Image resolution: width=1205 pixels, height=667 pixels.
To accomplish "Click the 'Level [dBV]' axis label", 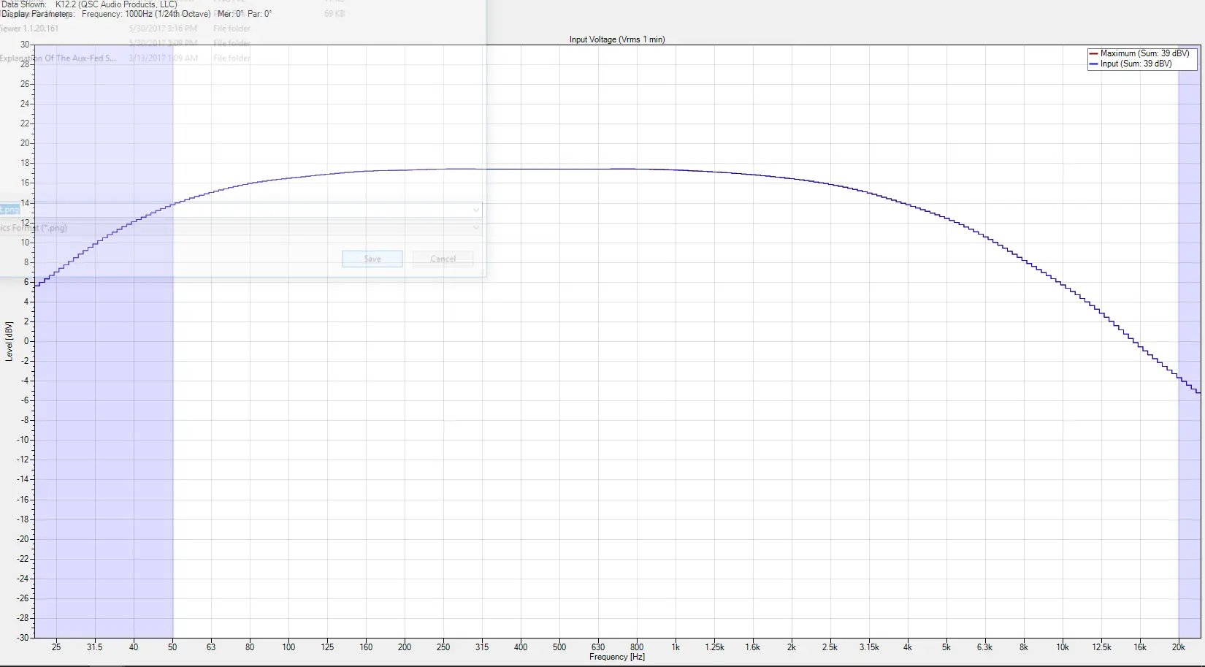I will point(9,341).
